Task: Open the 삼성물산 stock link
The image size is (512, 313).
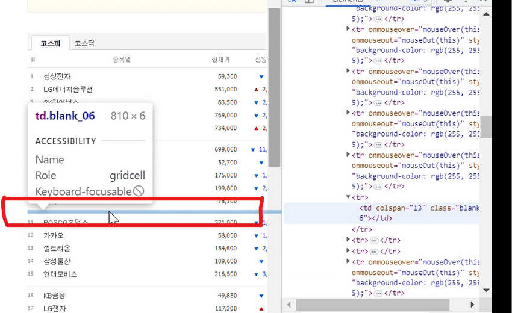Action: click(x=57, y=261)
